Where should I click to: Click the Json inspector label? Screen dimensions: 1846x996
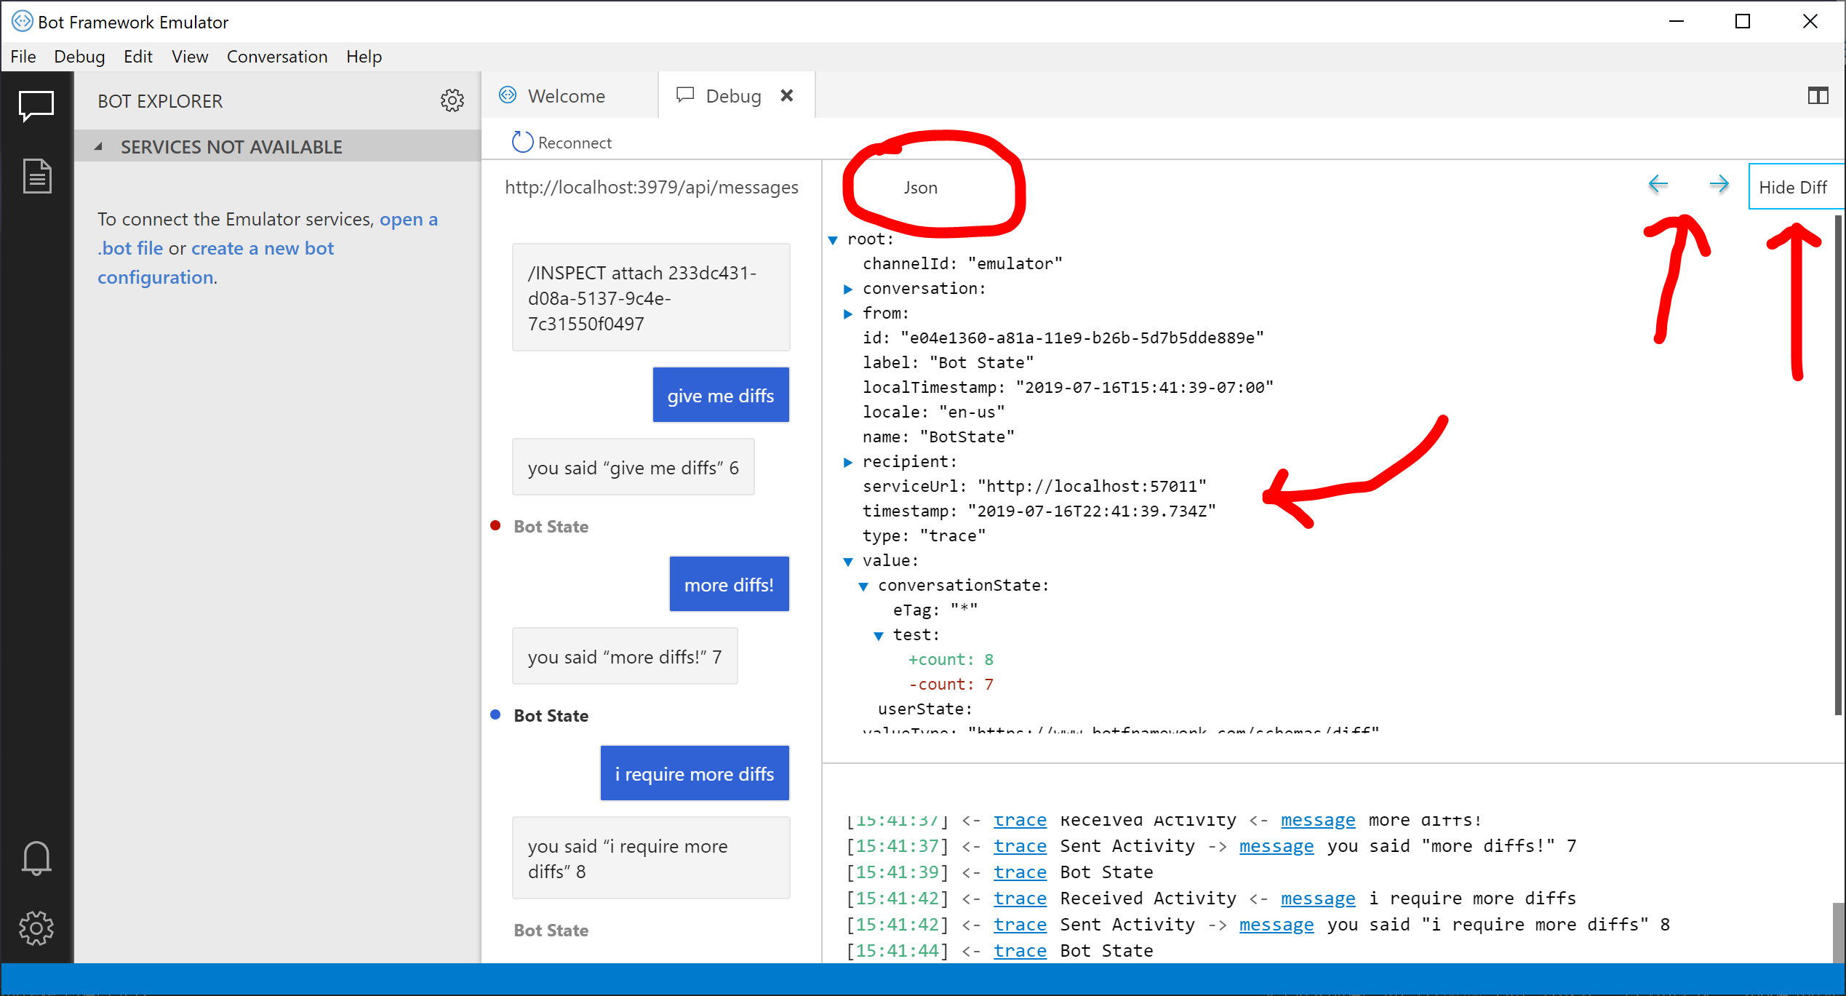920,187
